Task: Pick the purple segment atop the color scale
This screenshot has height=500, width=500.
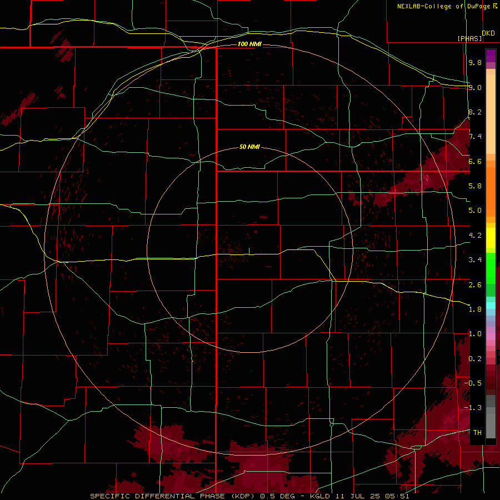Action: pos(491,56)
